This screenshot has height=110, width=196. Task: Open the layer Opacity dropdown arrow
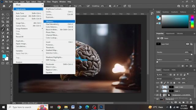click(x=187, y=79)
